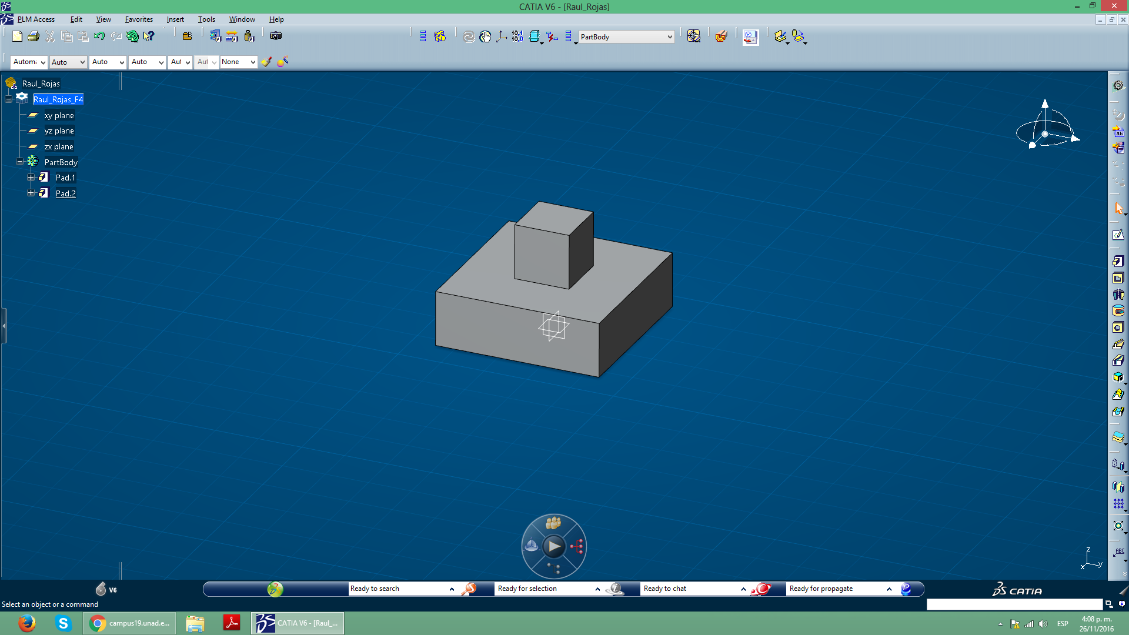Select xy plane in the tree
Screen dimensions: 1129x635
(x=59, y=115)
